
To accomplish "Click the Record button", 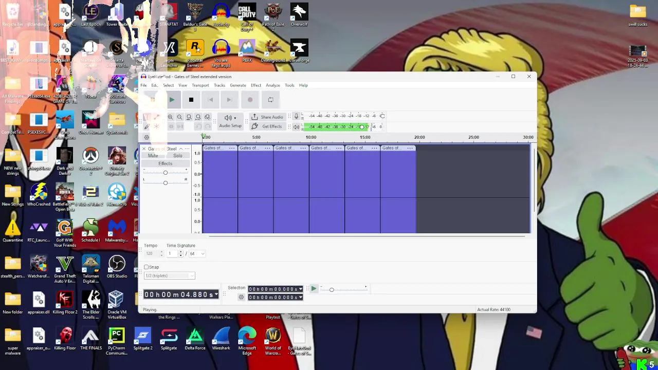I will [250, 100].
